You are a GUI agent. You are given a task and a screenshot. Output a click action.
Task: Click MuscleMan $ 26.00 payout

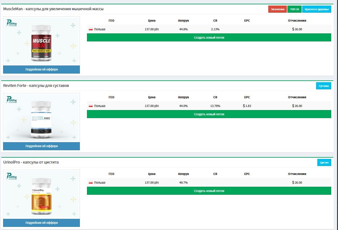point(297,29)
